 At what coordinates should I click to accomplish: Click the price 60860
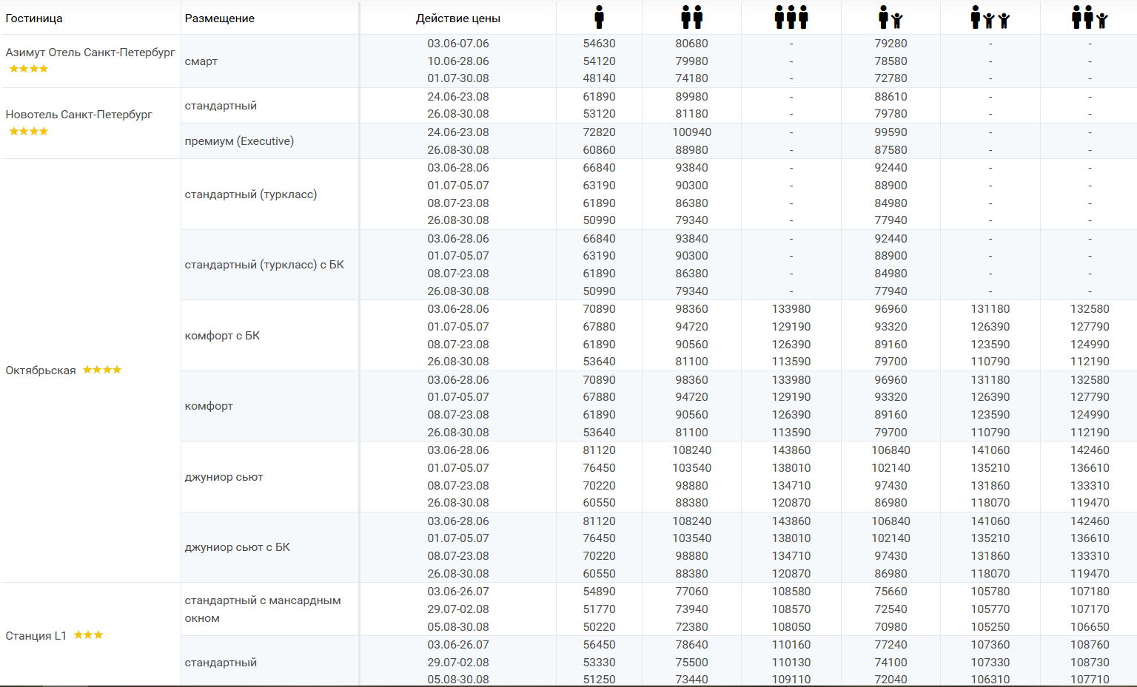599,150
